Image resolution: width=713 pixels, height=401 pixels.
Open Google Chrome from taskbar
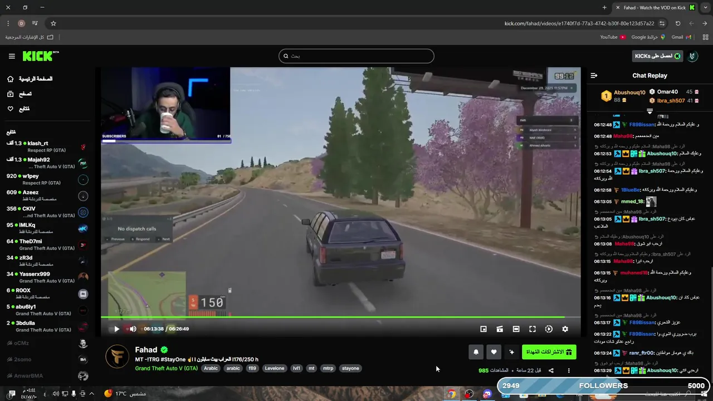(x=451, y=394)
